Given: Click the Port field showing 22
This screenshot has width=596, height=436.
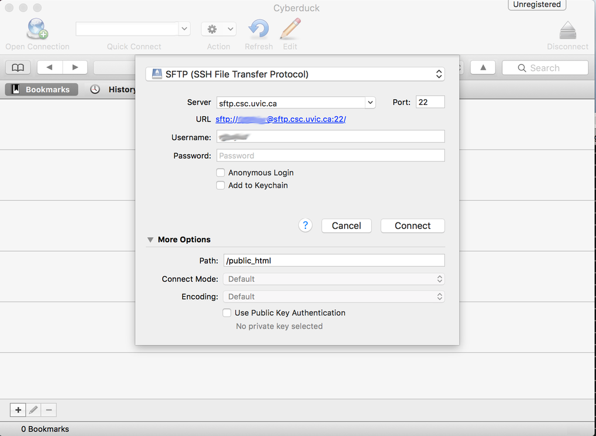Looking at the screenshot, I should point(430,102).
